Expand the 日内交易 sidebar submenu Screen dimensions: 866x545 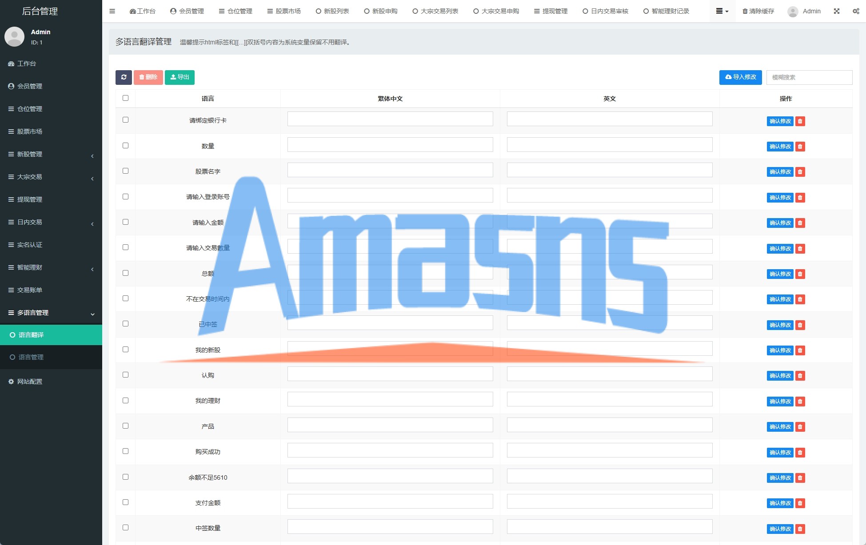coord(51,222)
